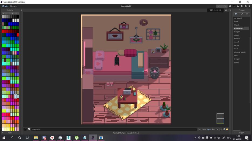Open the list view in Project panel

(x=247, y=14)
